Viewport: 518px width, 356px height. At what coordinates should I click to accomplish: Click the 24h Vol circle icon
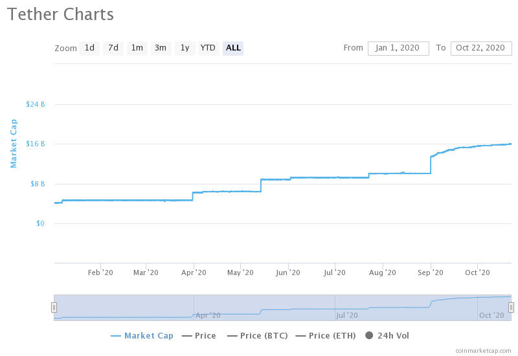click(370, 335)
